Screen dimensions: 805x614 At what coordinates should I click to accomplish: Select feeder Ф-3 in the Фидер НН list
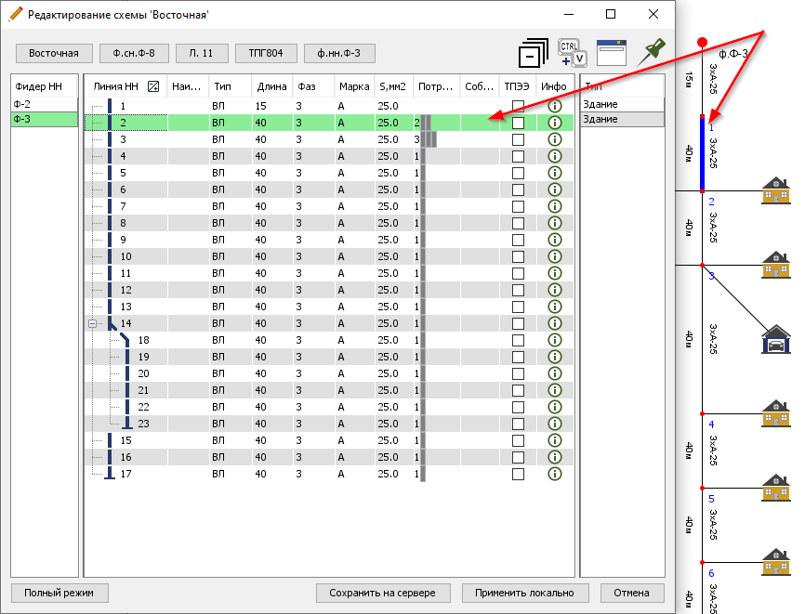point(44,119)
